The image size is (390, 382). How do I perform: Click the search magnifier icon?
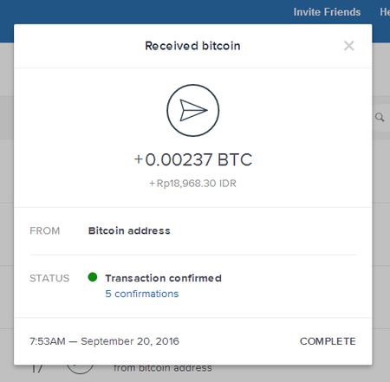pyautogui.click(x=380, y=117)
